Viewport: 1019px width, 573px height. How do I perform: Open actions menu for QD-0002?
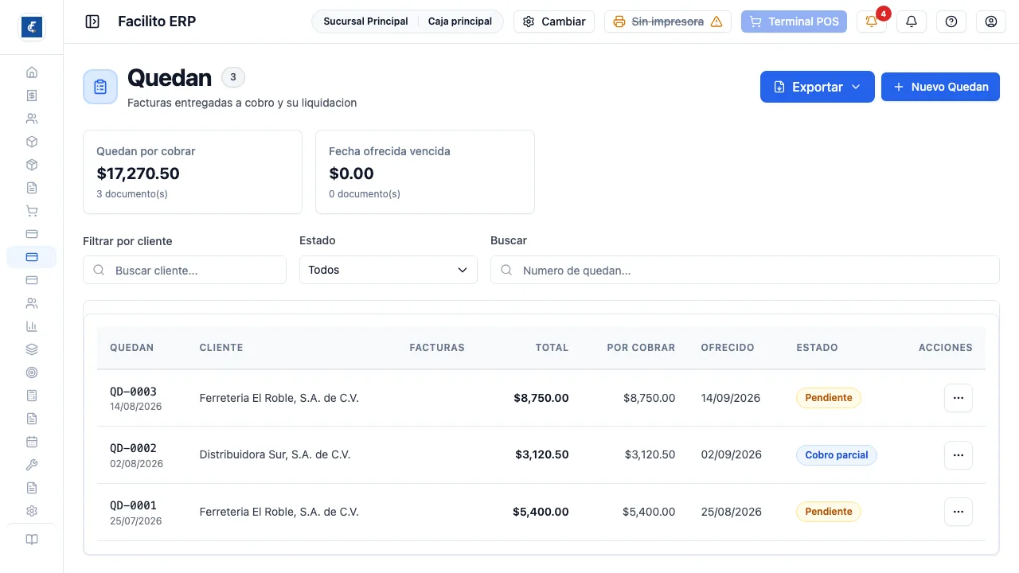point(958,455)
